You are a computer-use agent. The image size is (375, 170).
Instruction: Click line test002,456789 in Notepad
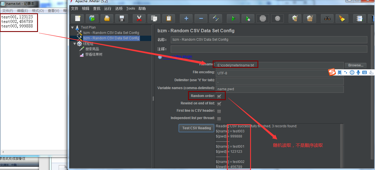pyautogui.click(x=17, y=21)
